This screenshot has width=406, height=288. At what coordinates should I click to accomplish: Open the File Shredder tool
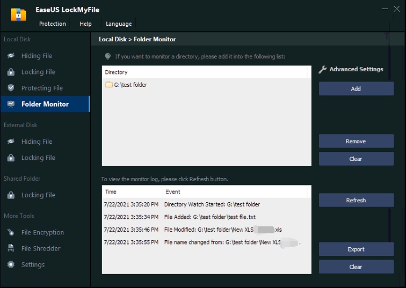pyautogui.click(x=45, y=248)
